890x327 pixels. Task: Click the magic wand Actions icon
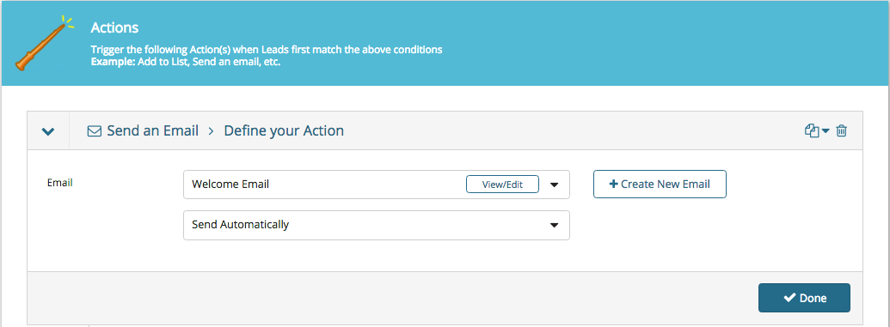[x=45, y=43]
